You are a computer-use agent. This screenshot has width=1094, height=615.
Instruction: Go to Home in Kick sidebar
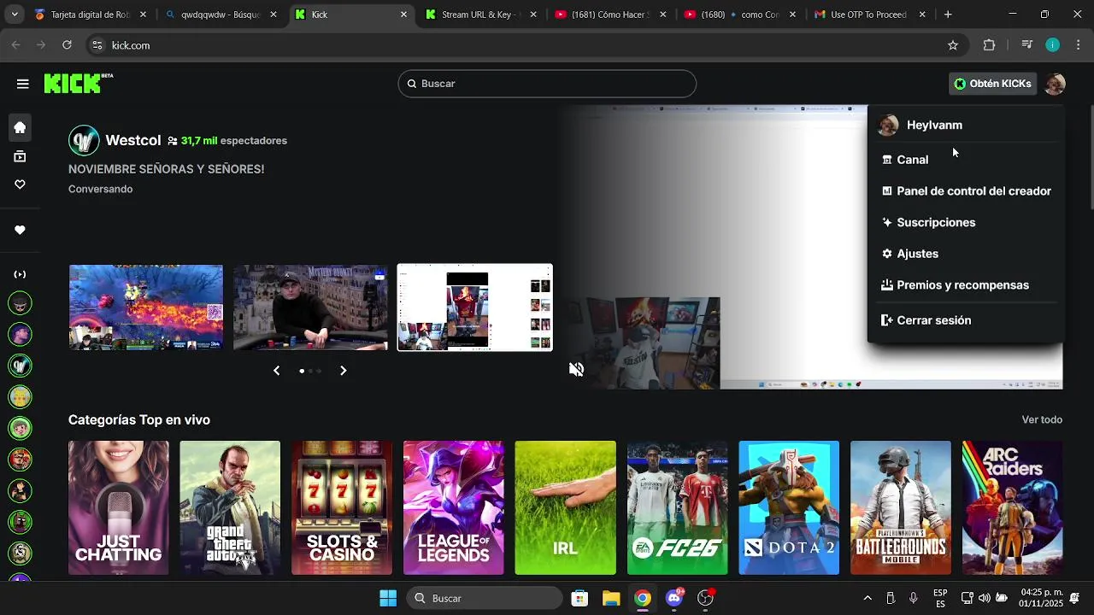pyautogui.click(x=20, y=128)
